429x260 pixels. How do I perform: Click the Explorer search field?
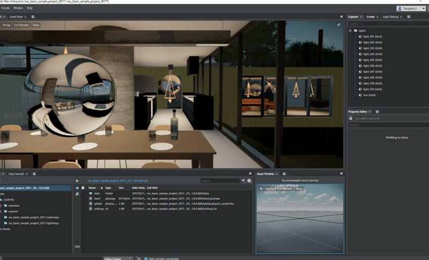[386, 24]
